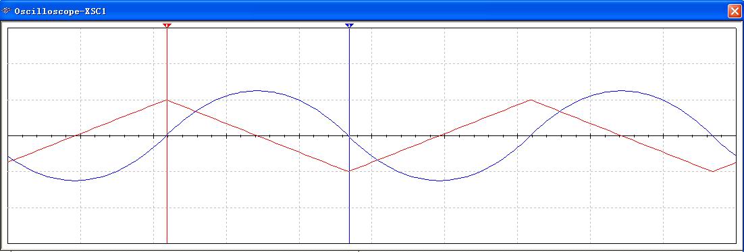Click the oscilloscope icon in the title bar

(x=5, y=10)
